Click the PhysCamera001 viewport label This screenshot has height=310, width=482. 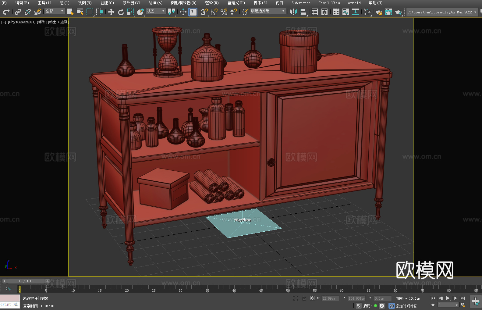point(22,22)
